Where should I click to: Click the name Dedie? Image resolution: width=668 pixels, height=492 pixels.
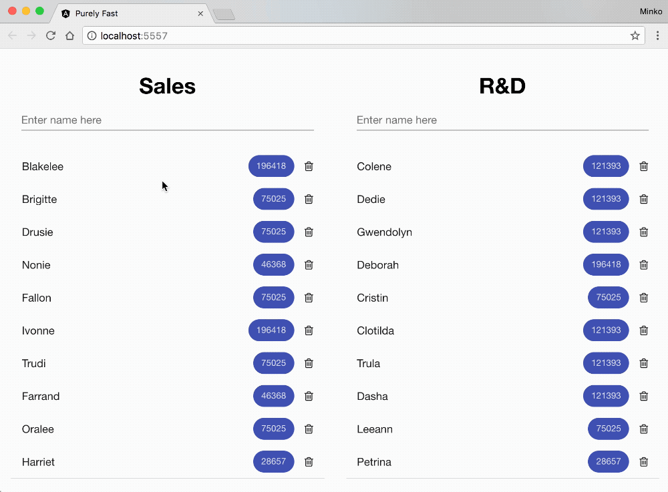pos(371,199)
